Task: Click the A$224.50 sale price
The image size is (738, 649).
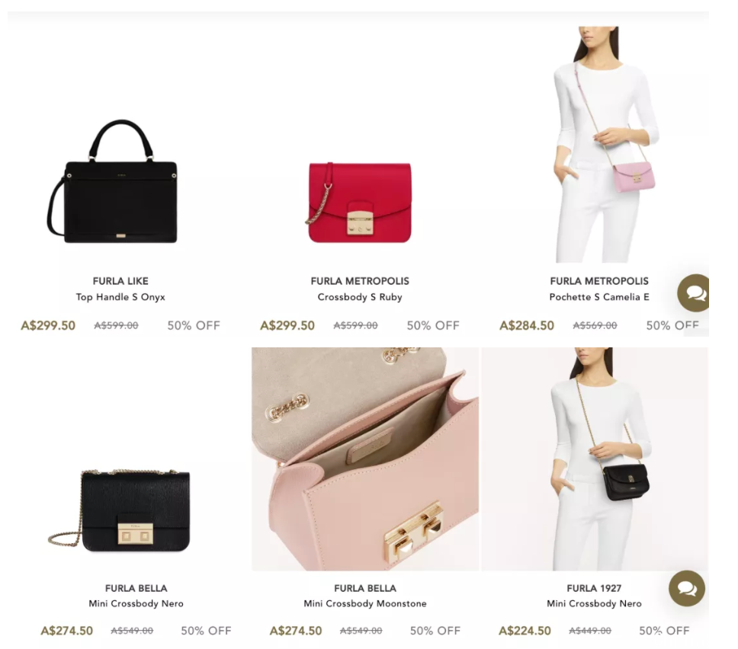Action: [x=525, y=631]
